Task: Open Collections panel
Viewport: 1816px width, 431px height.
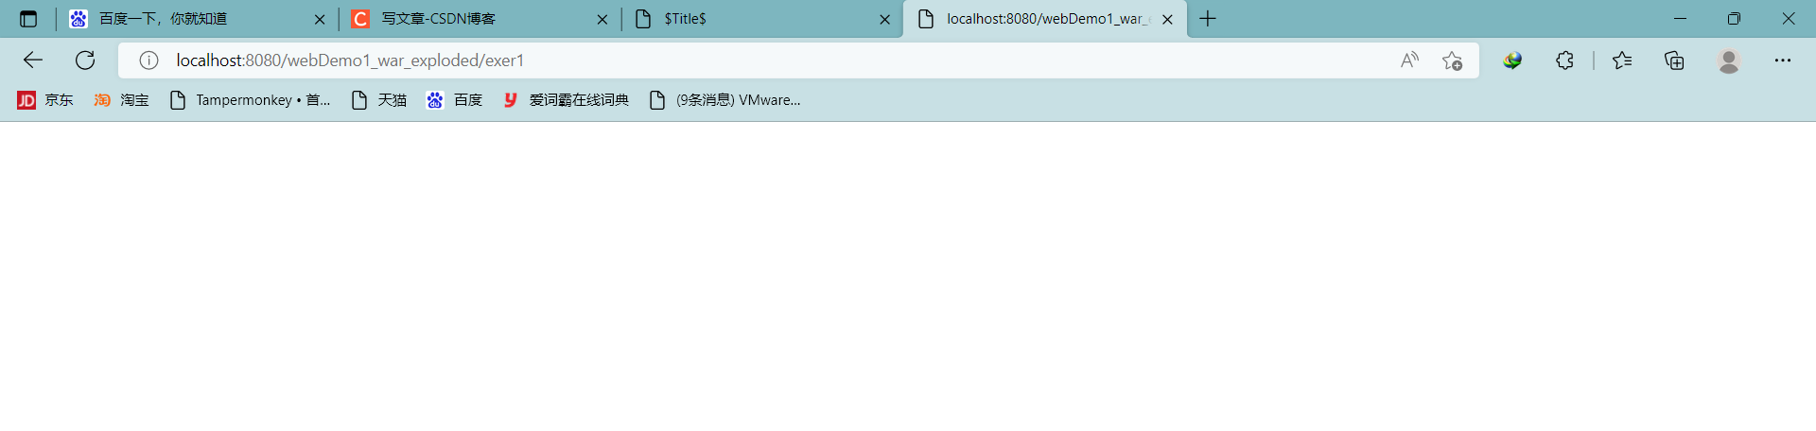Action: click(x=1674, y=60)
